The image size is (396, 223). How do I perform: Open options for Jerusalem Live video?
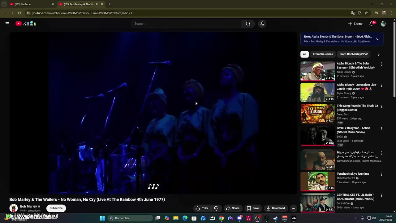point(381,85)
